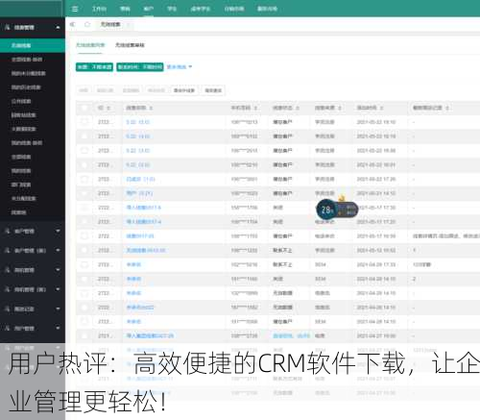Sort table by 线索来源 column icon
The height and width of the screenshot is (420, 480).
tap(340, 108)
